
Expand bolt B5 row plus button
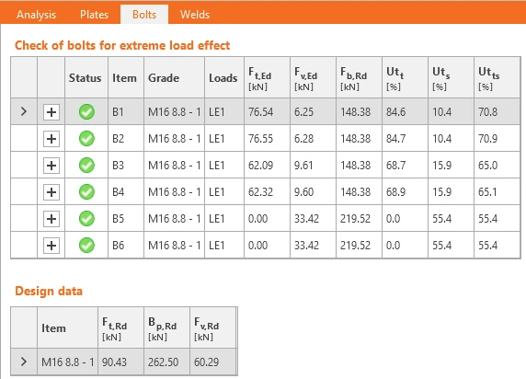point(51,219)
